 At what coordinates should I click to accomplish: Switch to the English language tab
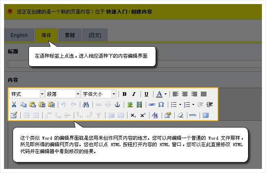(19, 35)
